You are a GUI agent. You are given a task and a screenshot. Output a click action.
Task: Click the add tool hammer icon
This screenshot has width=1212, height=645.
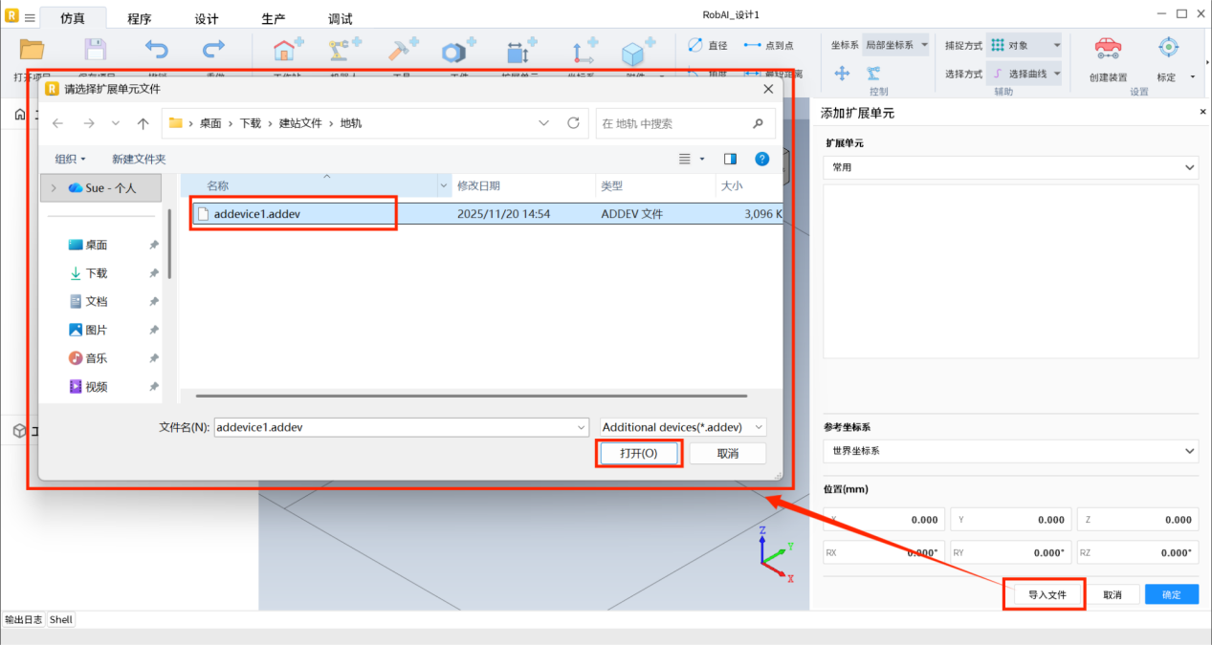coord(402,50)
